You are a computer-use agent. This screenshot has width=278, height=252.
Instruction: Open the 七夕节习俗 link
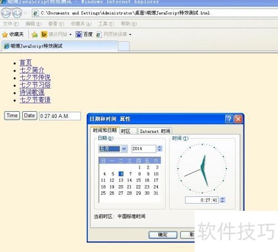coord(35,85)
